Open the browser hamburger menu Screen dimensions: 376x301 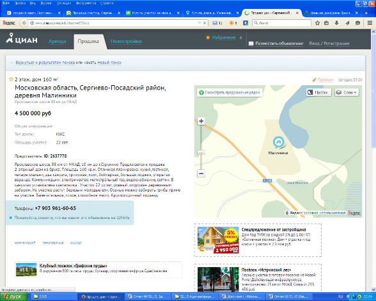370,23
